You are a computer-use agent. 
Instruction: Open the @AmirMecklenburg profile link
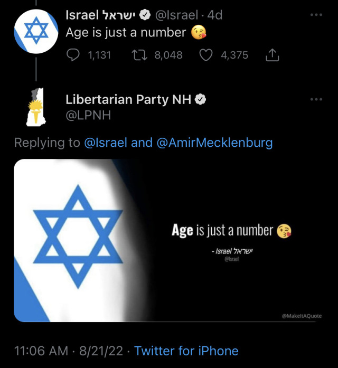pos(214,143)
